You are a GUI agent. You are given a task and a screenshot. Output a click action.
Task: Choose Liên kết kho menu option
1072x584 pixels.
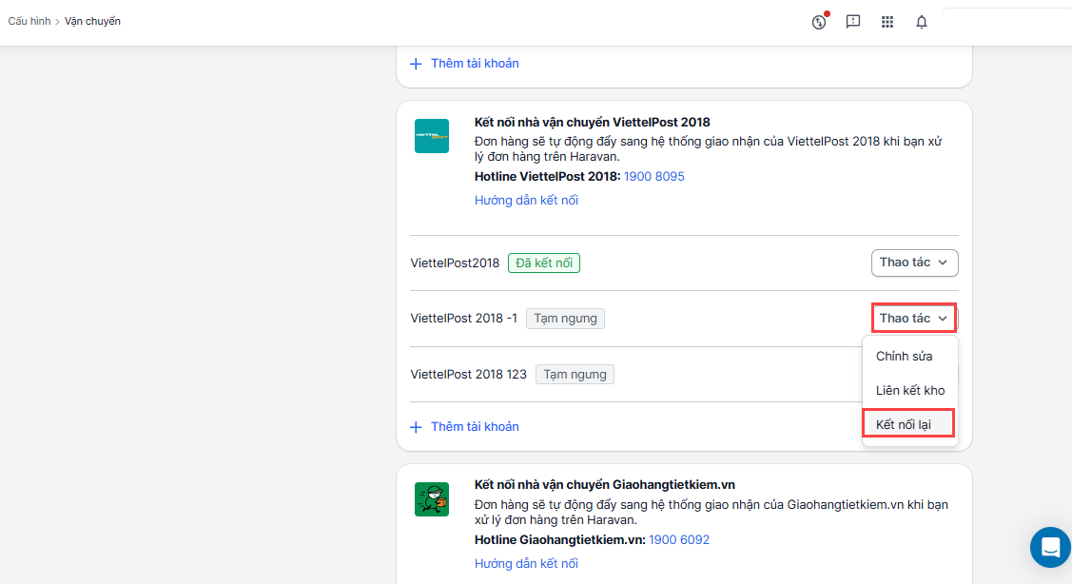[909, 391]
